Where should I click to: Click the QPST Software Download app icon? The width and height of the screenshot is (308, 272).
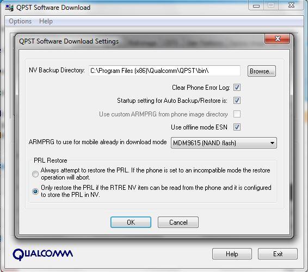9,8
